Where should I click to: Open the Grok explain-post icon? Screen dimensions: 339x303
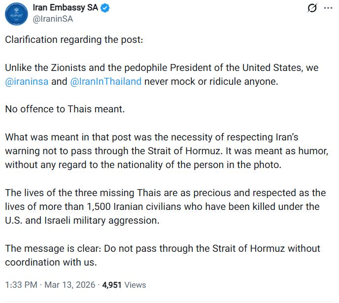(x=311, y=8)
